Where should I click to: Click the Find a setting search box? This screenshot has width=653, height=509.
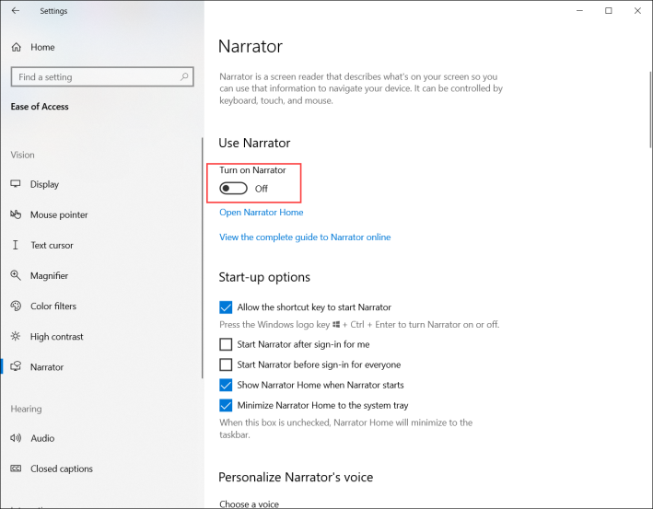[x=102, y=77]
